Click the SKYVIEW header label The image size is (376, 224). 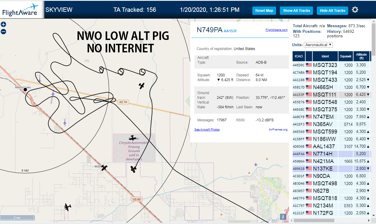coord(59,10)
